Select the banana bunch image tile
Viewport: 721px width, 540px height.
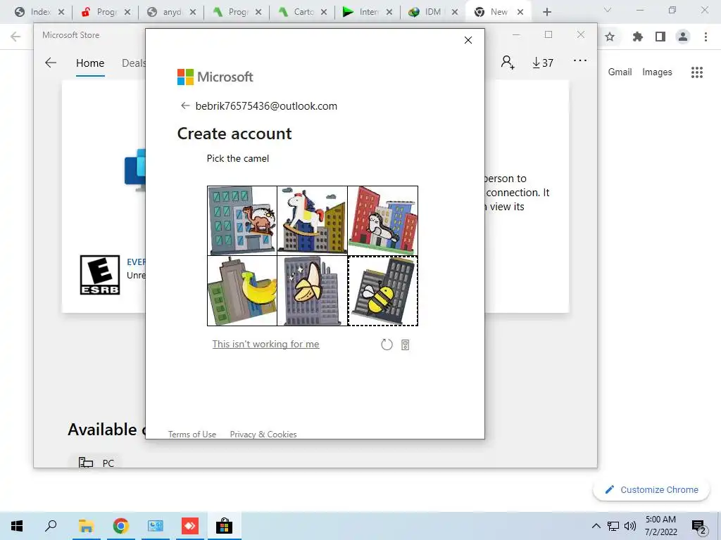242,290
